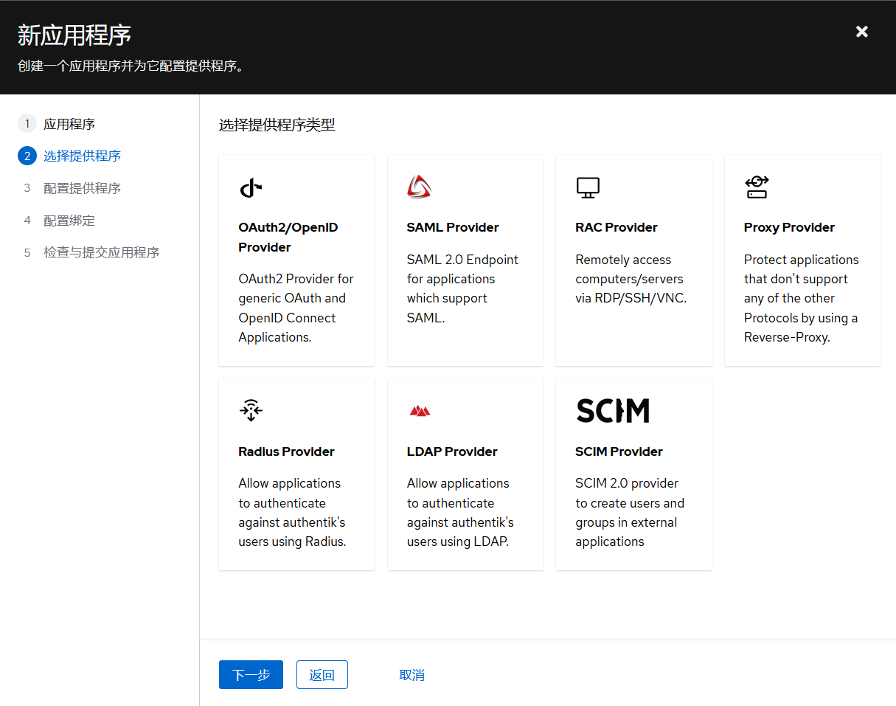
Task: Open step 5 检查与提交应用程序
Action: (101, 252)
